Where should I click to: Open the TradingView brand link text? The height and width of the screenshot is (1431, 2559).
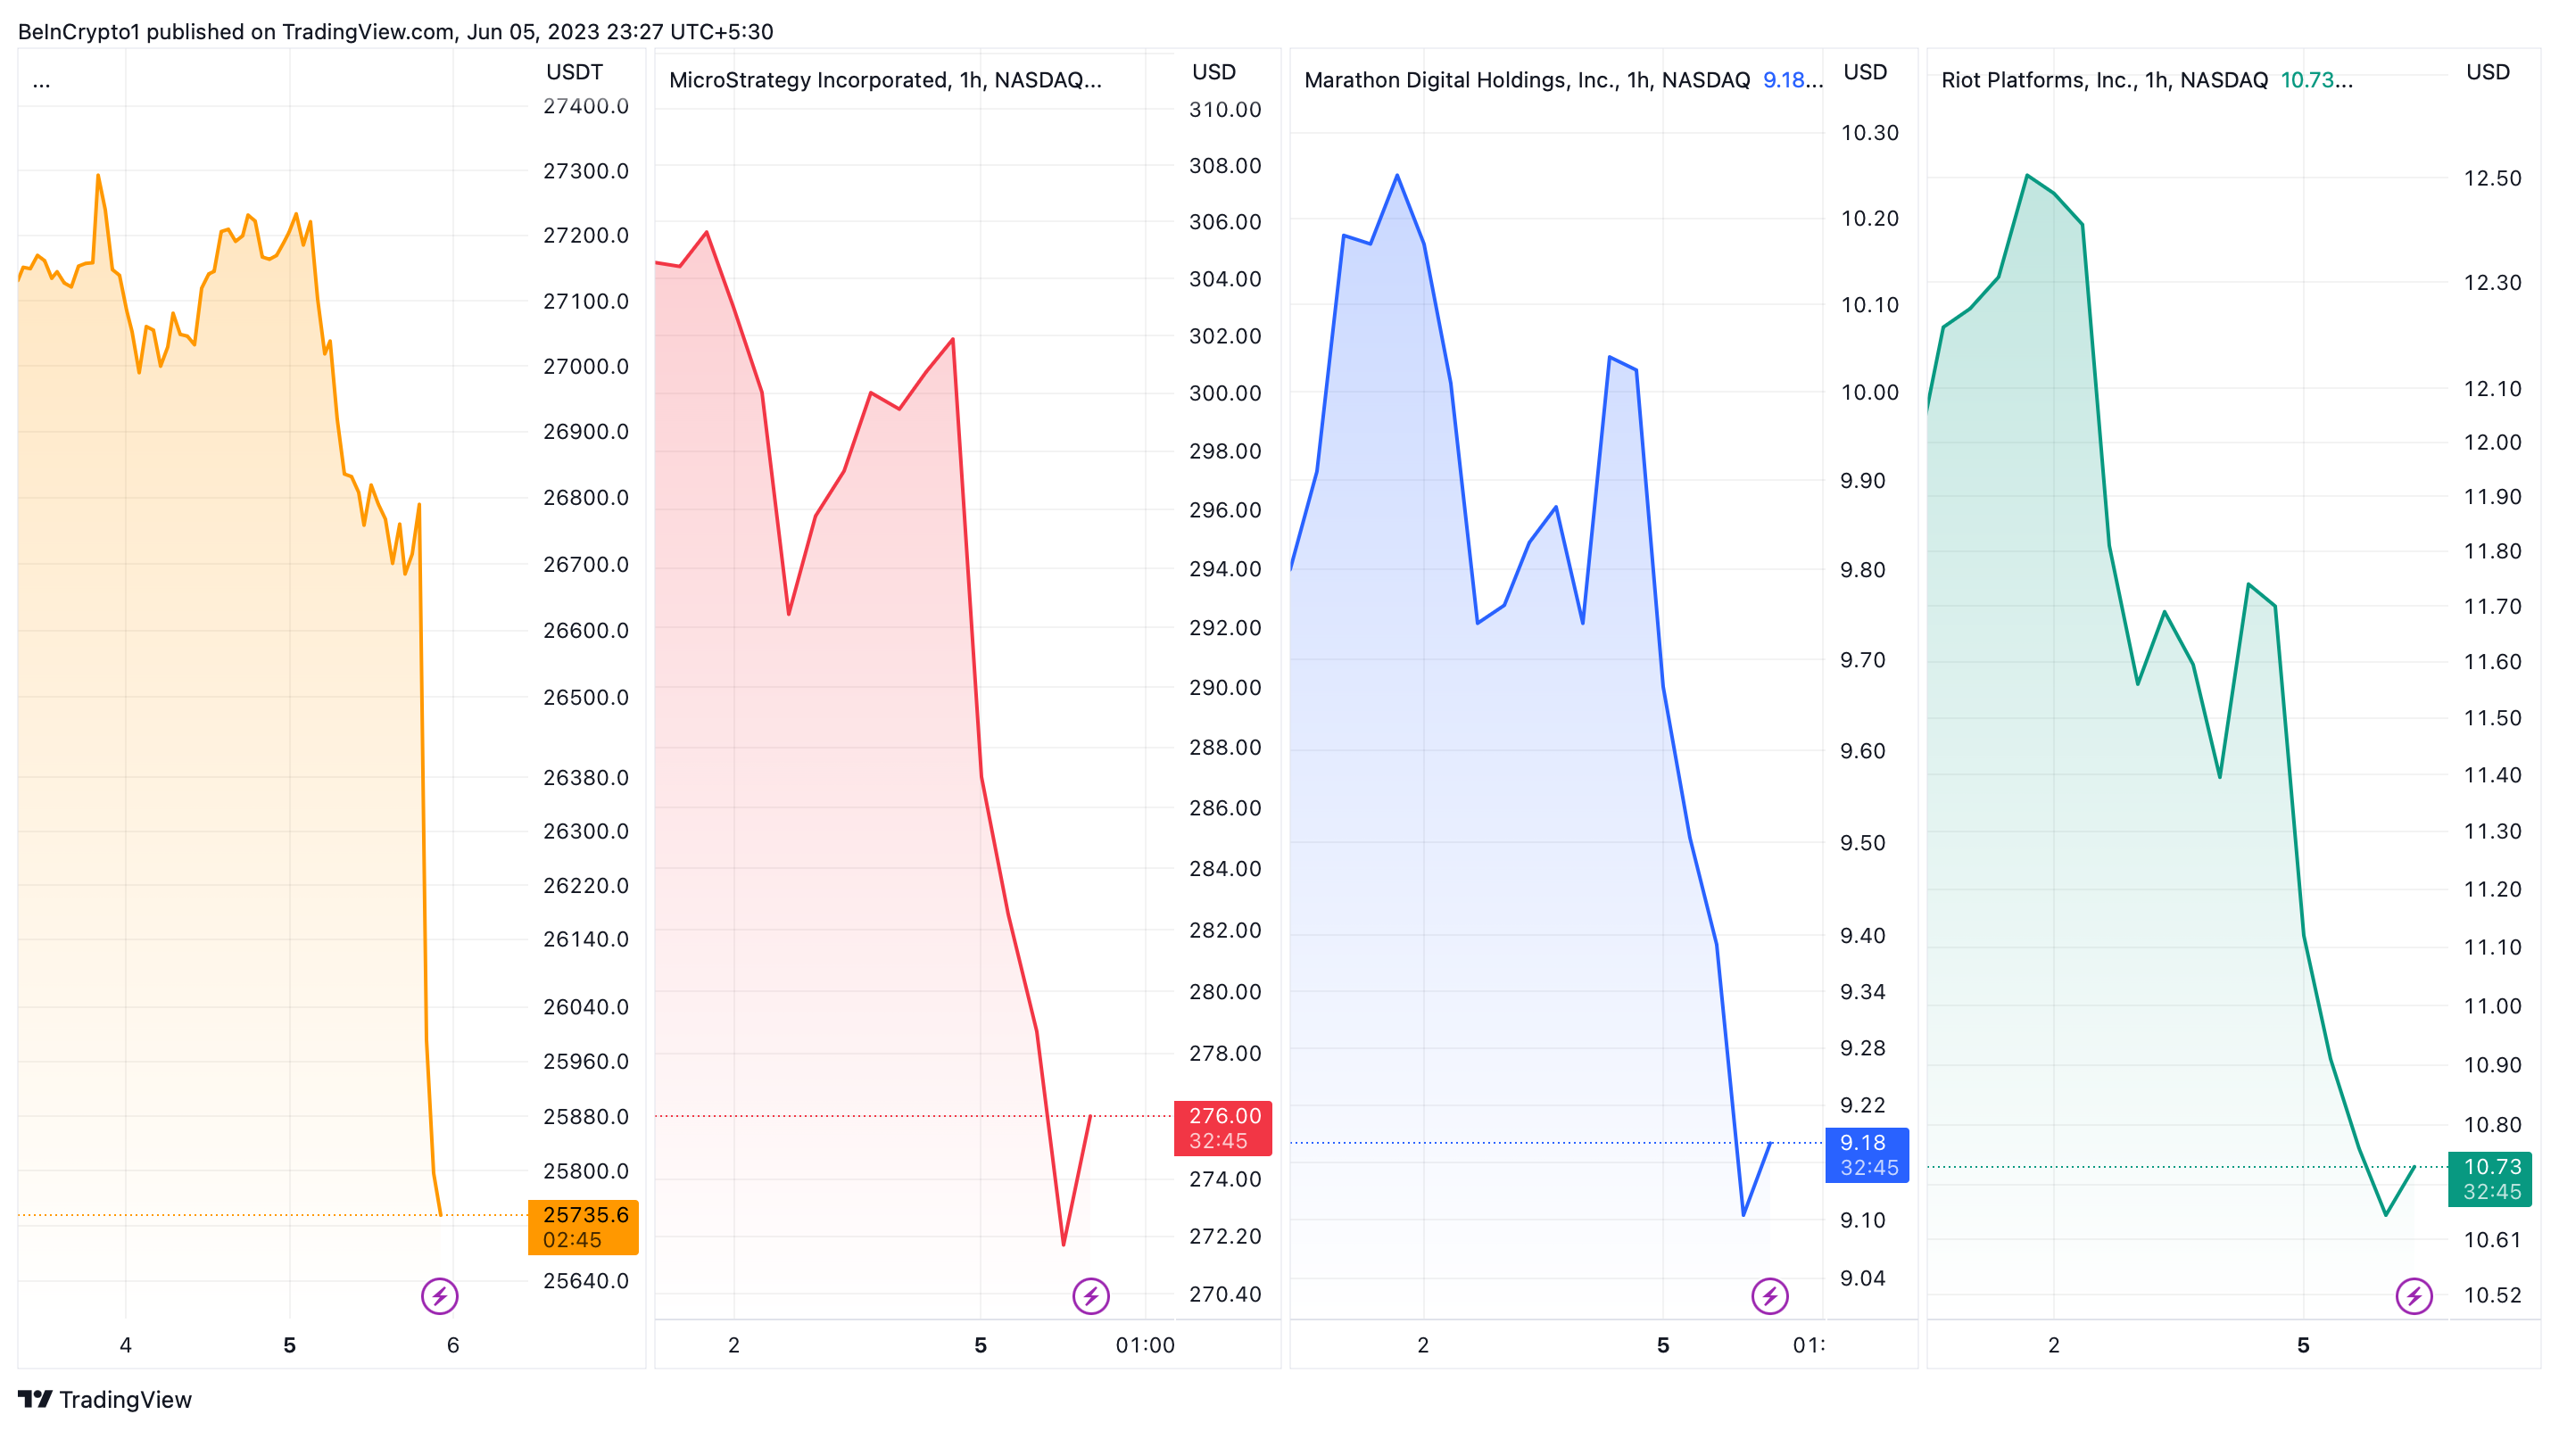tap(125, 1399)
